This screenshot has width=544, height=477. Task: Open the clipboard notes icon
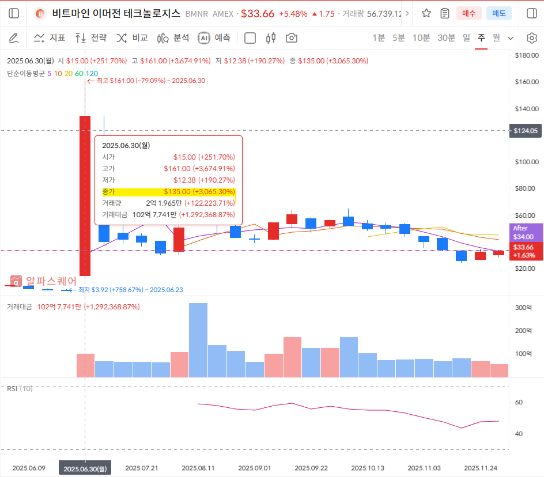point(445,13)
